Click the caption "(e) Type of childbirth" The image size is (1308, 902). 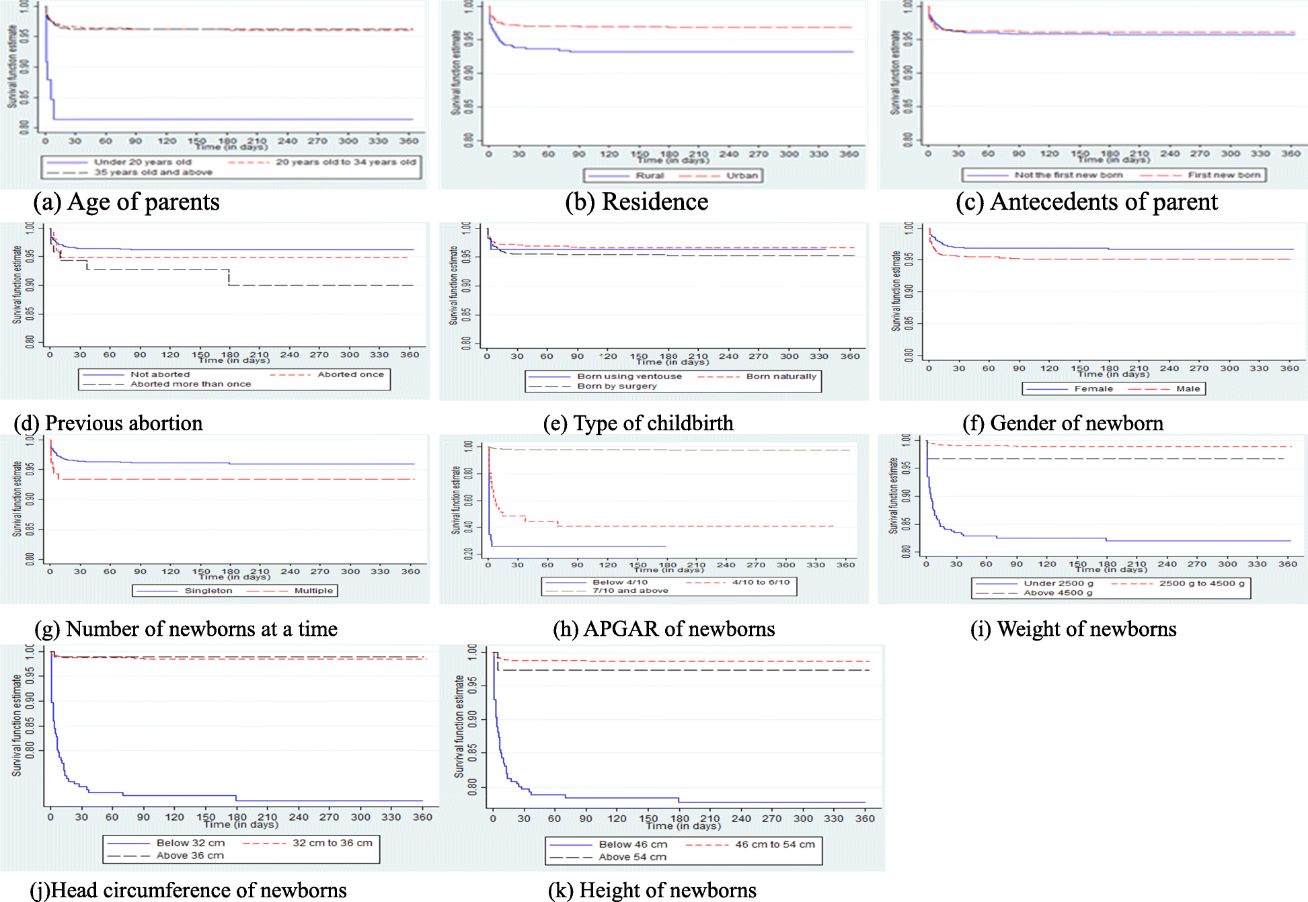point(638,423)
